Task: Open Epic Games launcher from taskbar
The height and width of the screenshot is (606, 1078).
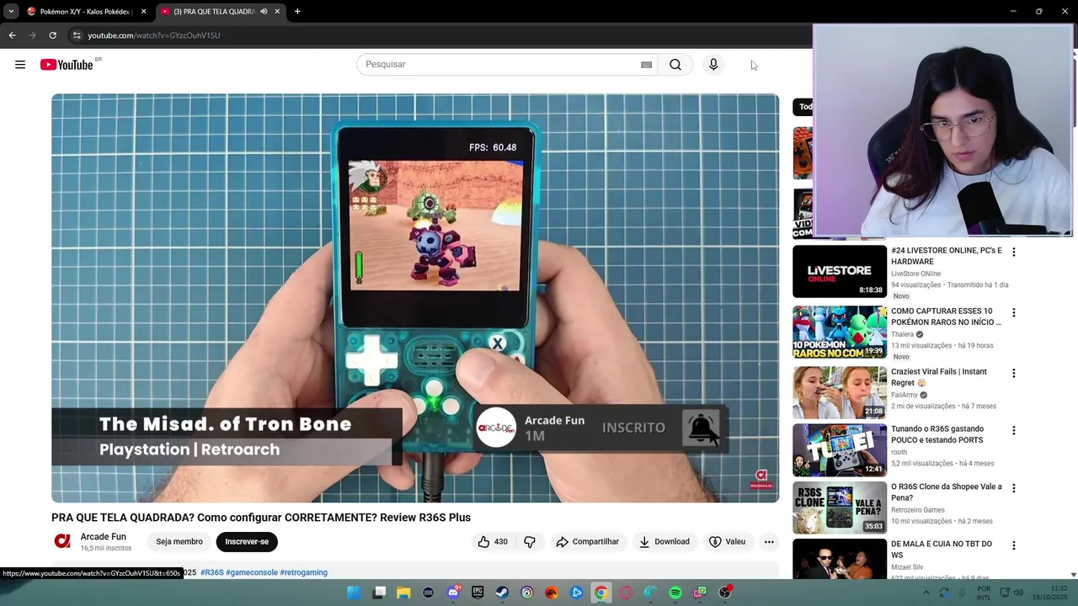Action: point(478,593)
